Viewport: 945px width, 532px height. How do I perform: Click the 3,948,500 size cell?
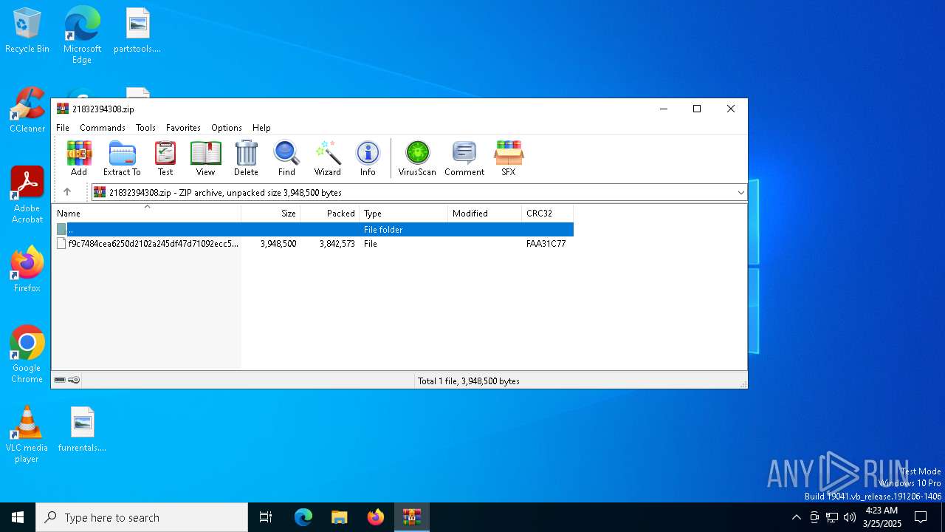(x=278, y=244)
